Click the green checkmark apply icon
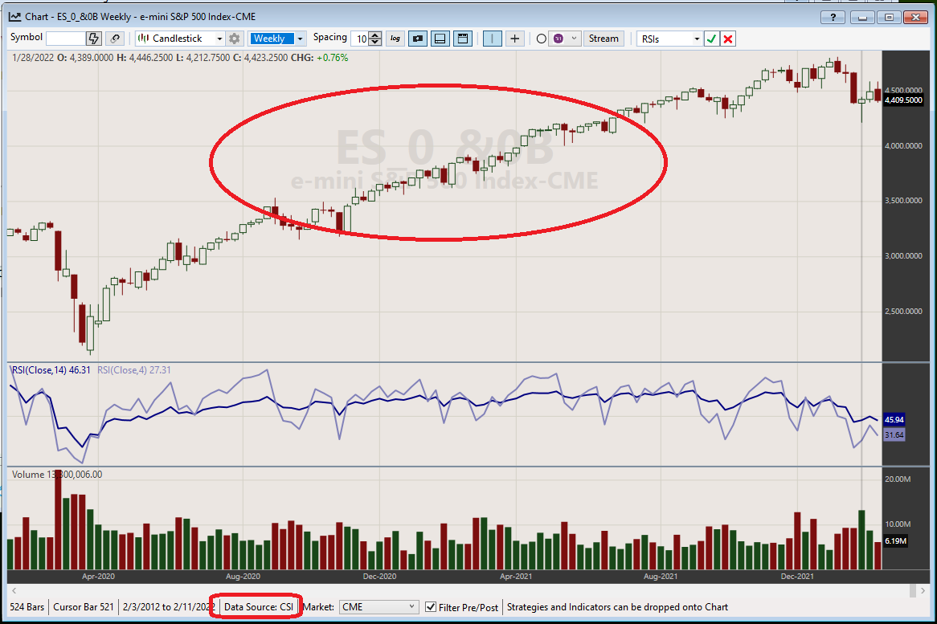Image resolution: width=937 pixels, height=624 pixels. click(711, 39)
